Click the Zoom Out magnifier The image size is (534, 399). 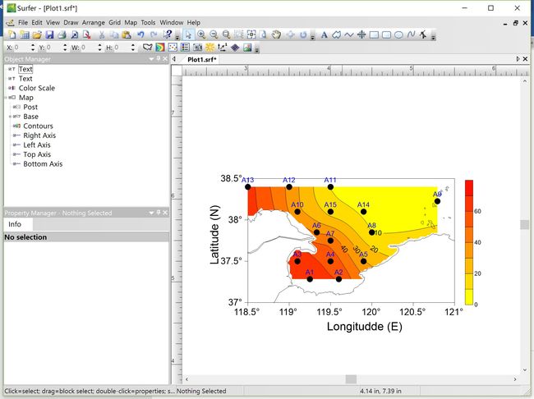pos(214,34)
